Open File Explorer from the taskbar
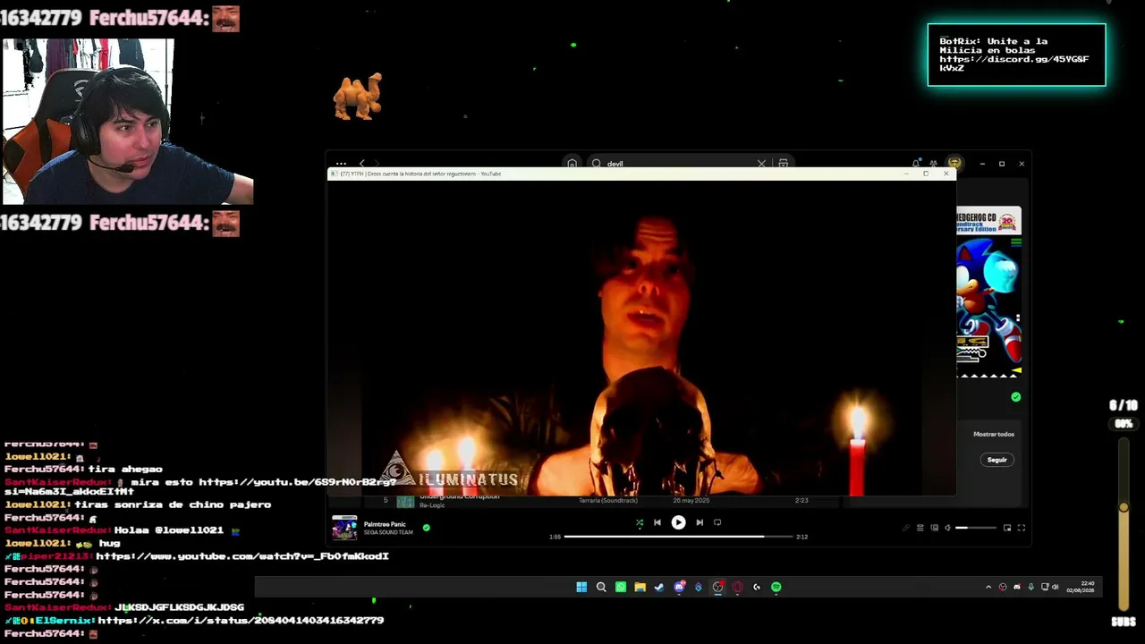Screen dimensions: 1145x644 pos(640,587)
